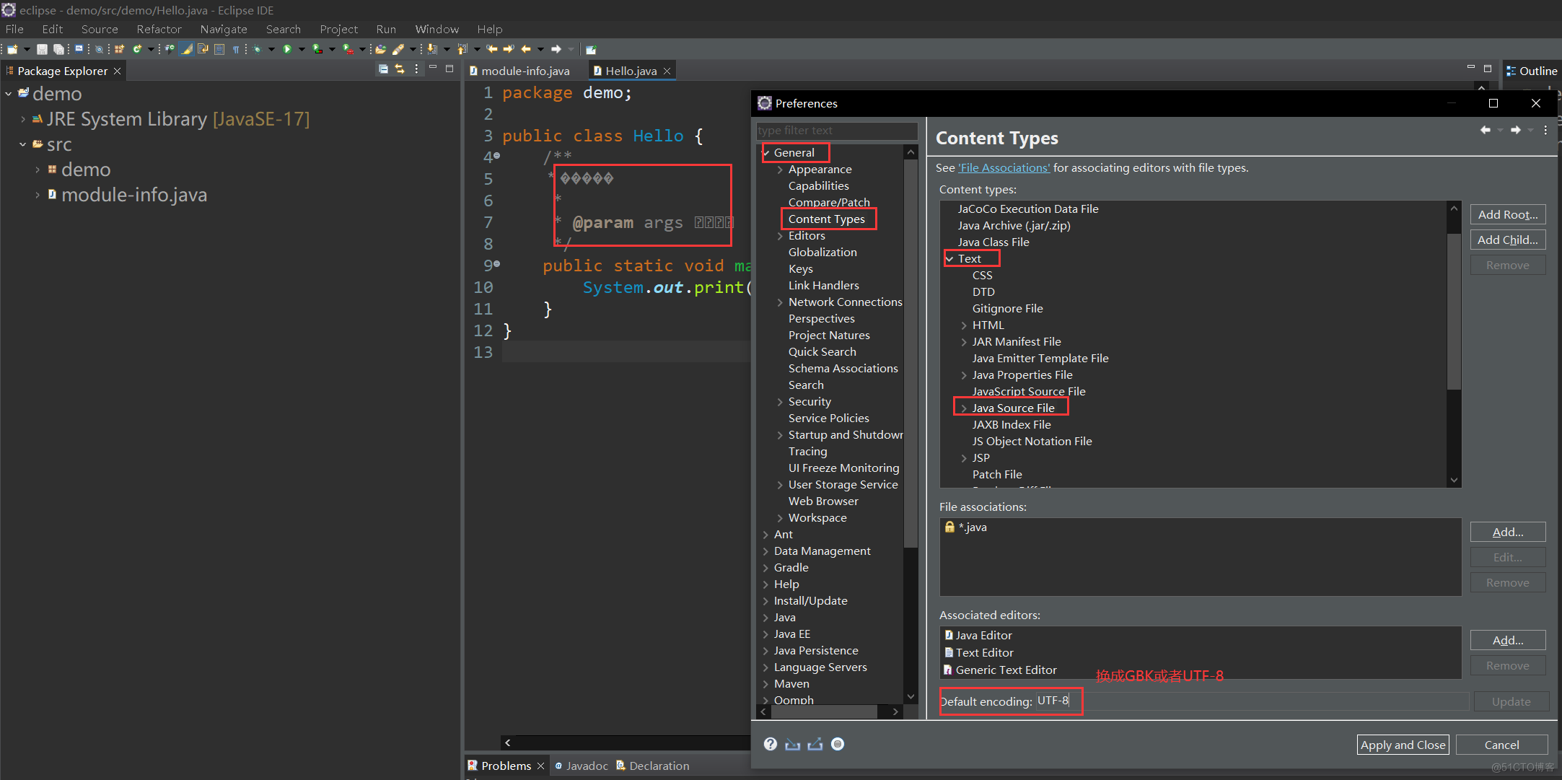Open the Navigate menu
The height and width of the screenshot is (780, 1562).
pos(224,29)
